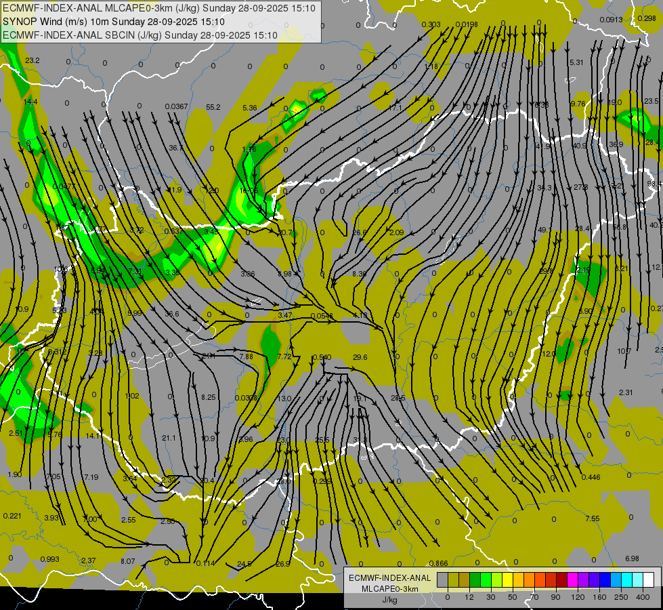The height and width of the screenshot is (610, 663).
Task: Click the bright green legend swatch
Action: [x=486, y=579]
